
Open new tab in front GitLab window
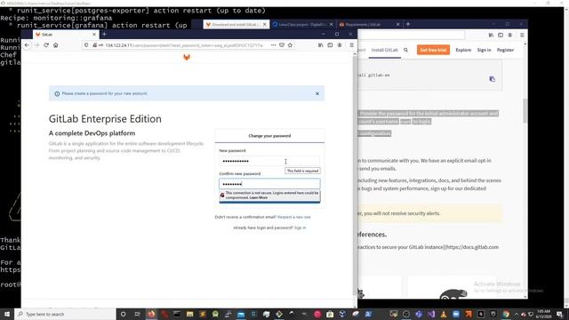click(x=104, y=34)
